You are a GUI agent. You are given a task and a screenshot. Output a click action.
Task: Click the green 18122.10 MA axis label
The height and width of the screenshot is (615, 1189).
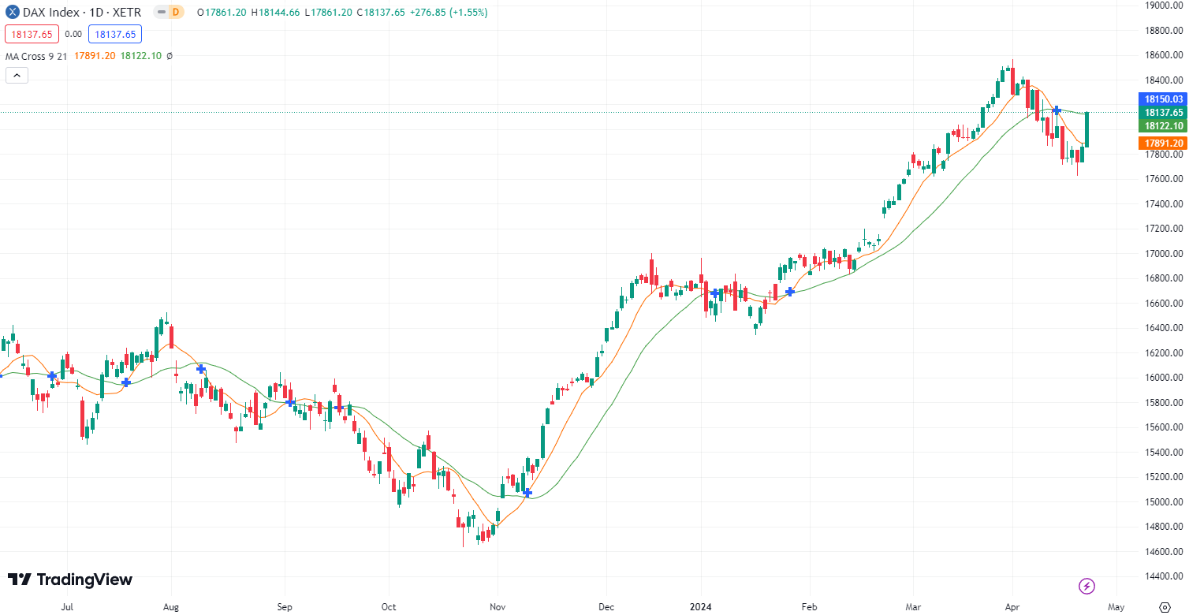pyautogui.click(x=1163, y=126)
